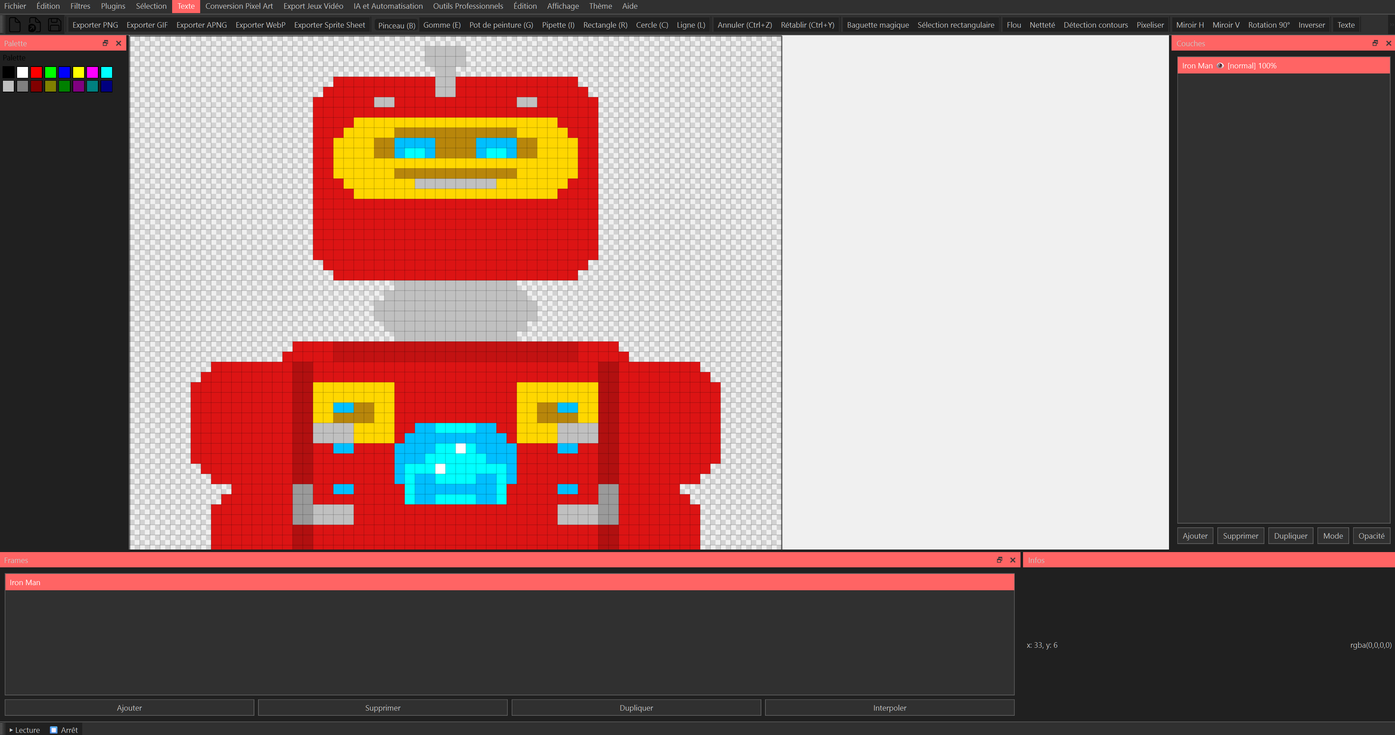Image resolution: width=1395 pixels, height=735 pixels.
Task: Click Dupliquer under the Couches list
Action: pyautogui.click(x=1291, y=536)
